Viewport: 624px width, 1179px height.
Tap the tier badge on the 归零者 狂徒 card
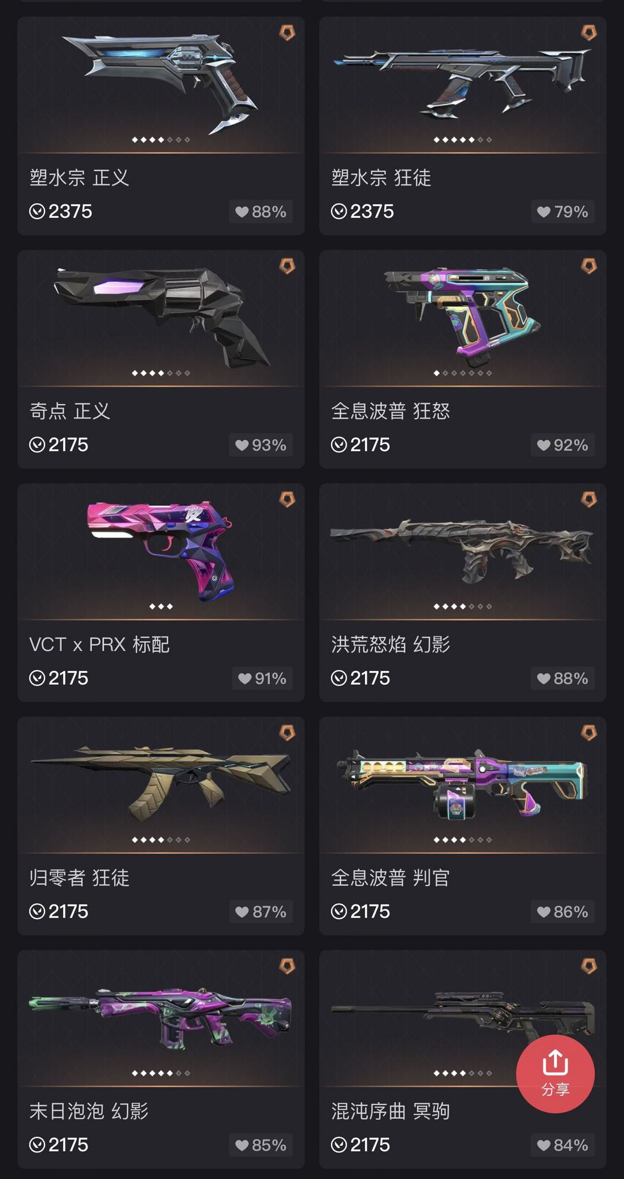pyautogui.click(x=287, y=733)
